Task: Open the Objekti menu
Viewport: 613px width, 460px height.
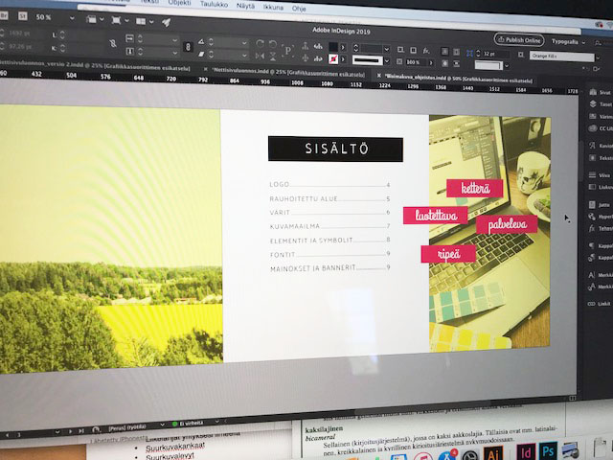Action: coord(179,3)
